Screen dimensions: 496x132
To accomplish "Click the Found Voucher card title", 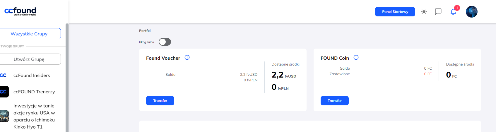I will [x=163, y=58].
